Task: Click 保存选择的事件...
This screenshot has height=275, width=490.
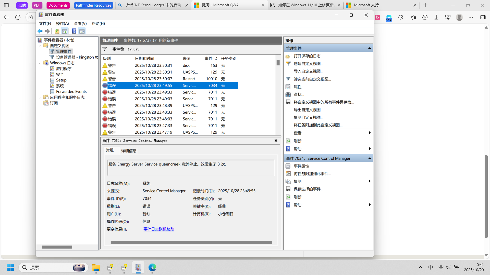Action: point(308,189)
